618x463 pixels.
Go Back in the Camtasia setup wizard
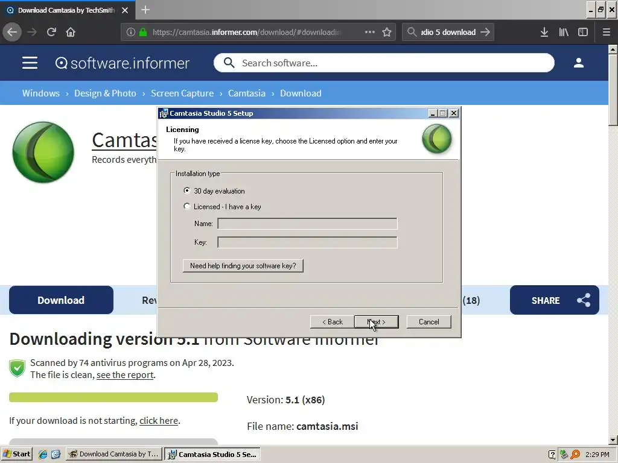point(333,322)
